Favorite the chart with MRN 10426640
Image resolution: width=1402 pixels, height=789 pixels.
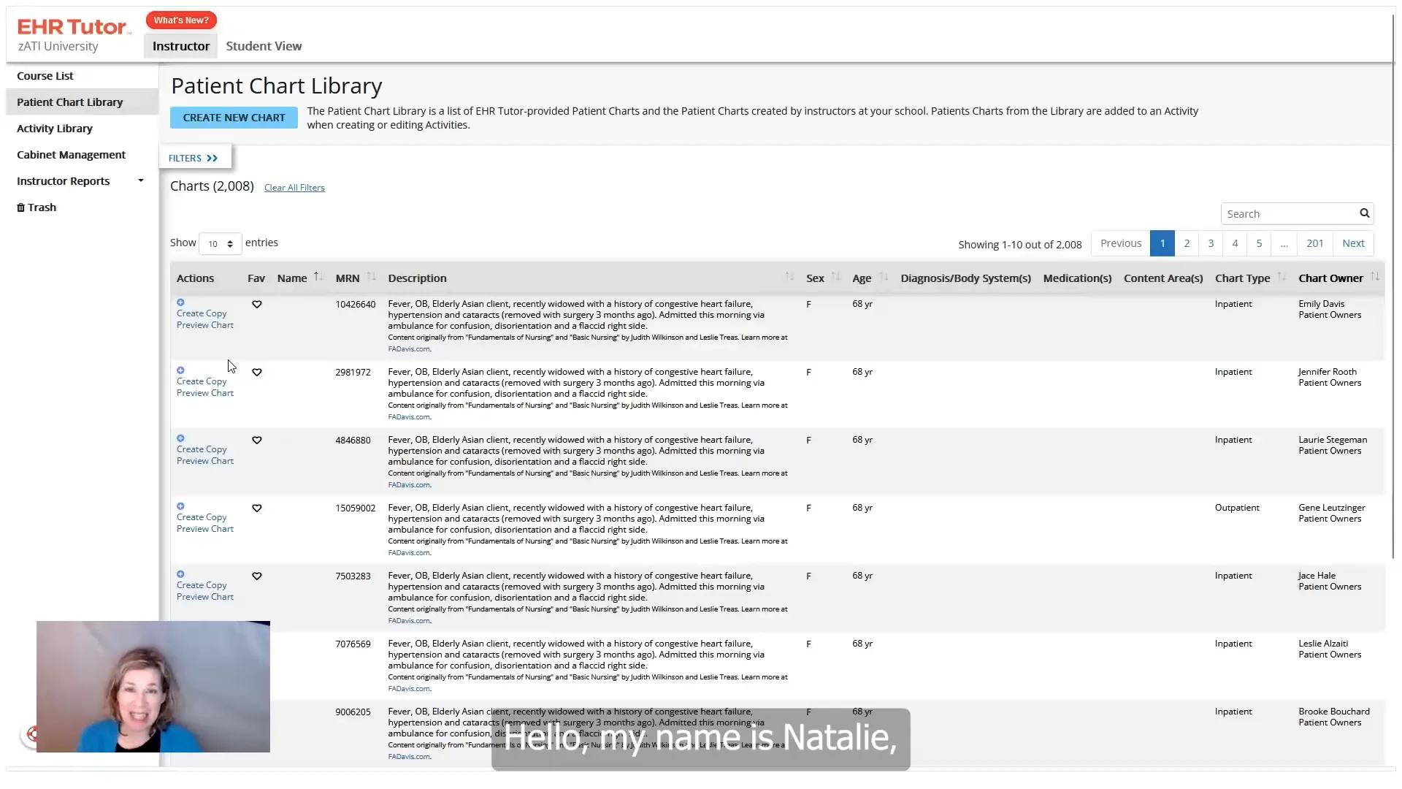(x=257, y=305)
